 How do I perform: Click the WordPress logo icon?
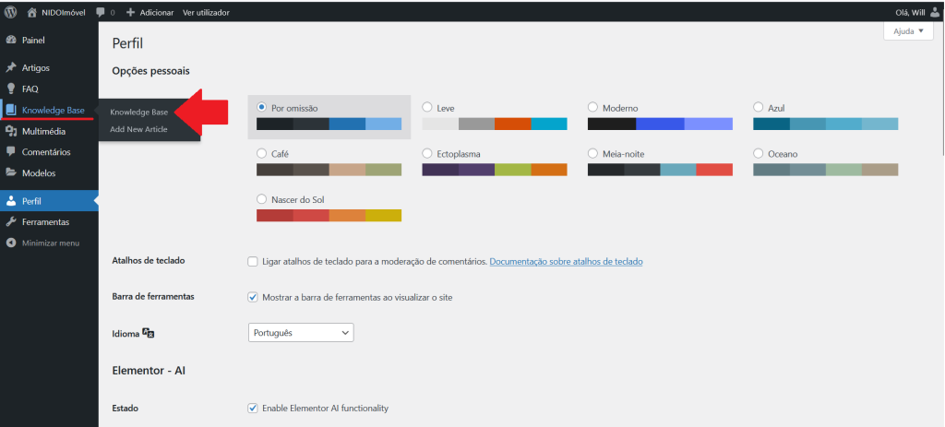[10, 13]
